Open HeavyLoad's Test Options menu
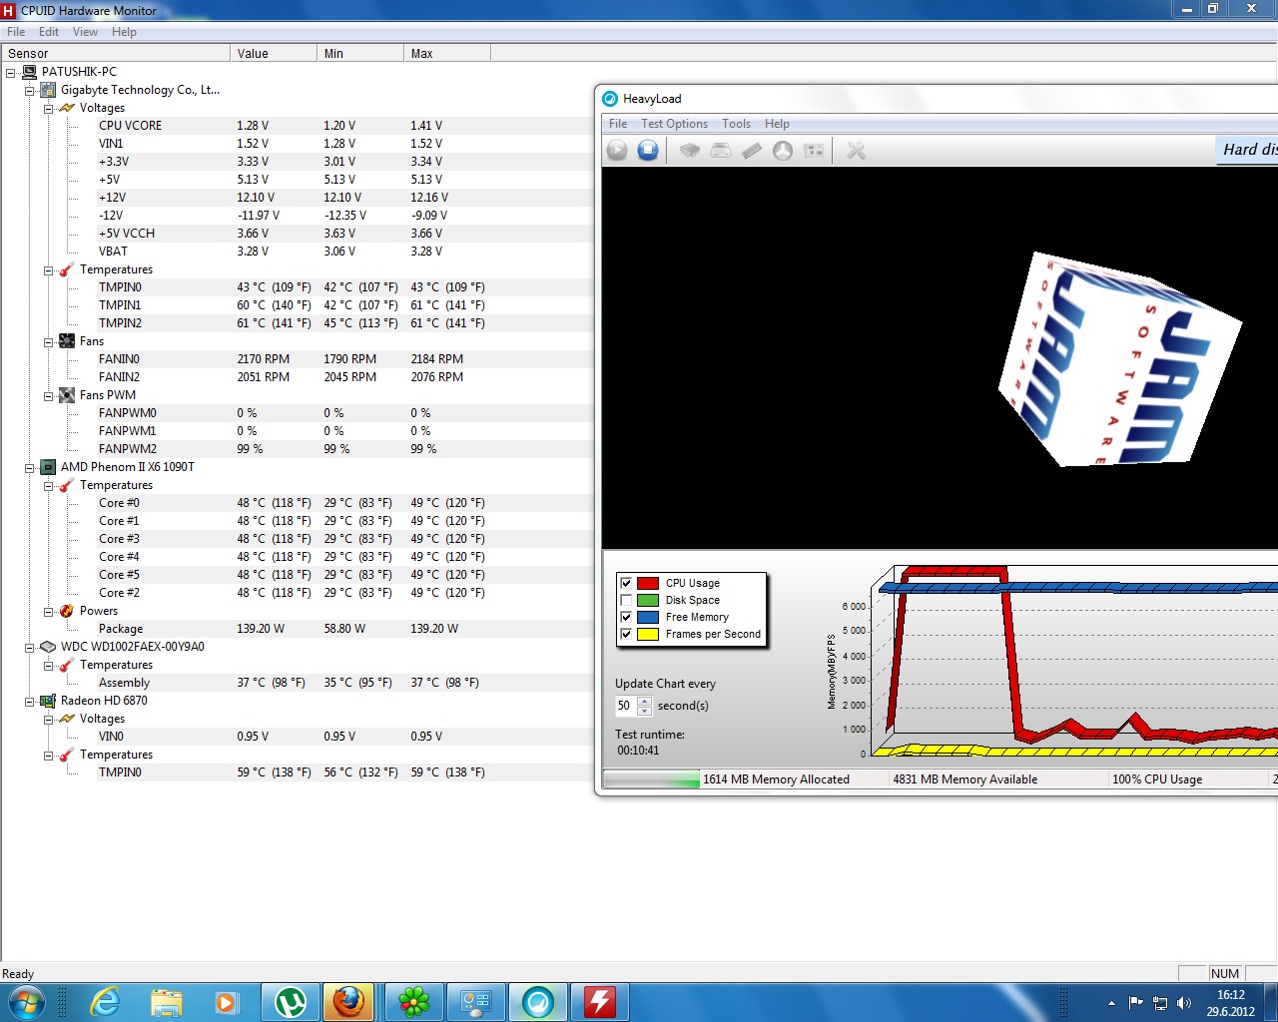 [x=674, y=124]
